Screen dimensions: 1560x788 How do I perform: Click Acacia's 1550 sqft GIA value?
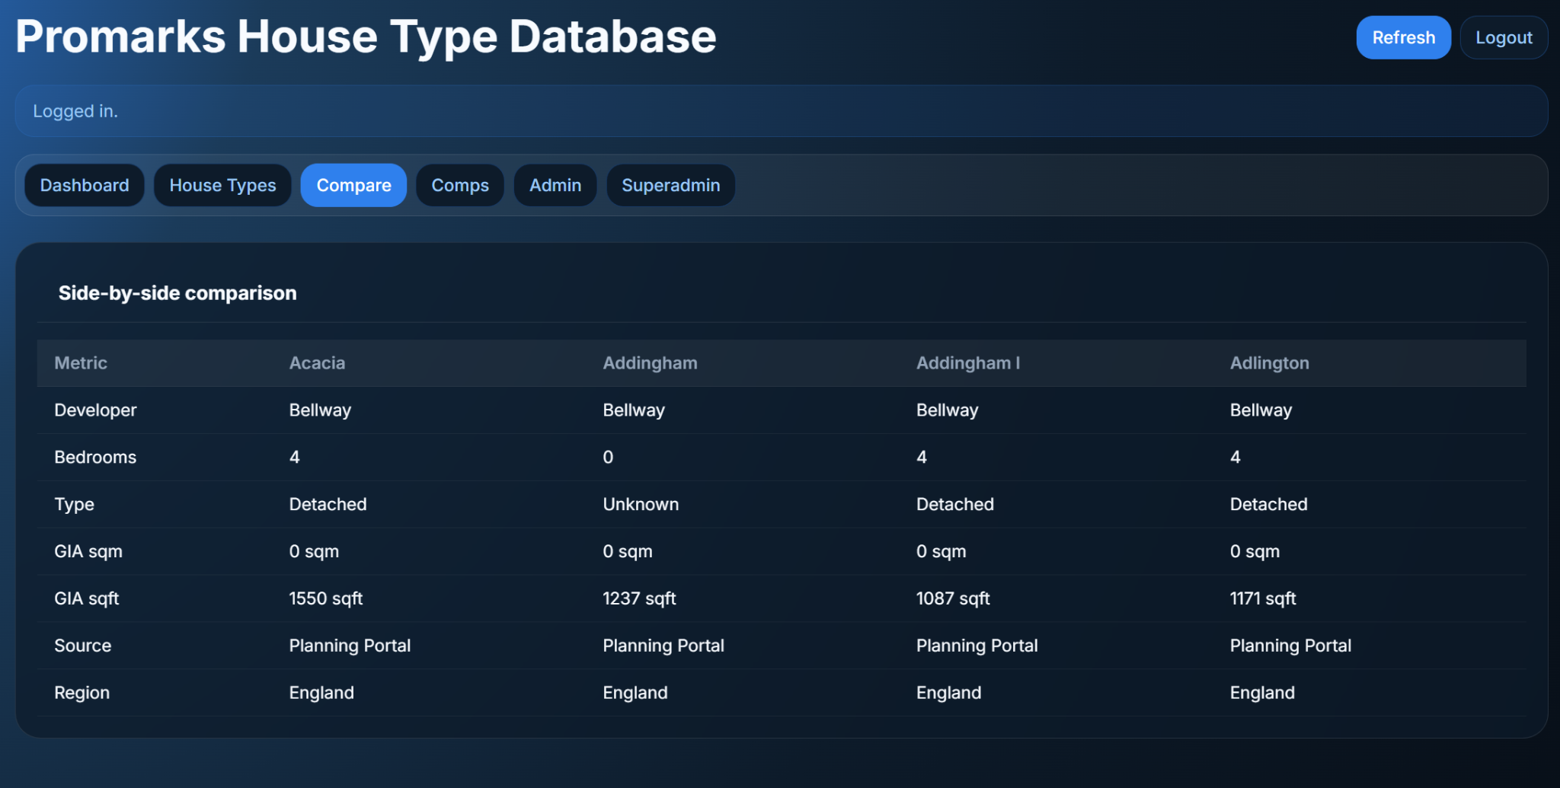[x=326, y=598]
